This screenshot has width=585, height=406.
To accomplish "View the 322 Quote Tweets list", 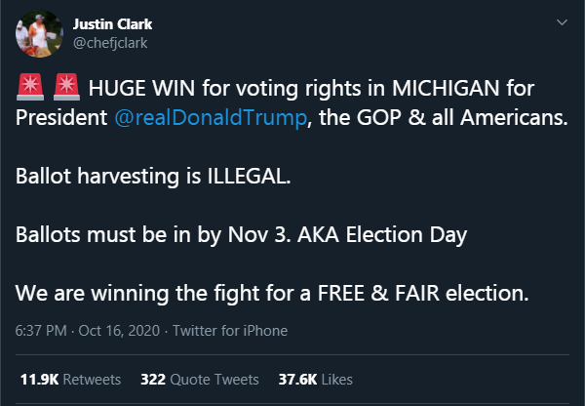I will click(x=199, y=379).
